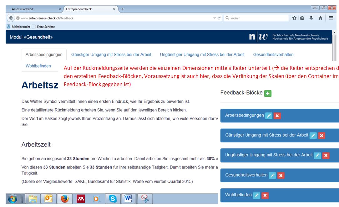
Task: Click the FHNW logo in header
Action: (x=288, y=37)
